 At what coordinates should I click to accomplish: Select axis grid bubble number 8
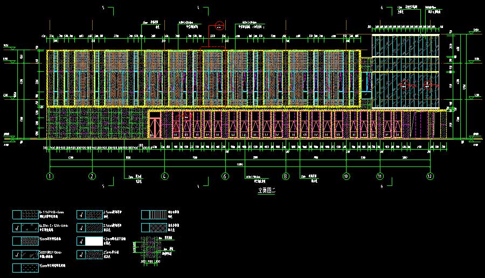(286, 176)
